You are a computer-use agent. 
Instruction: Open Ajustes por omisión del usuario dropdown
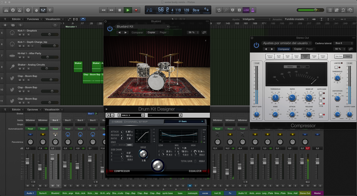coord(287,43)
